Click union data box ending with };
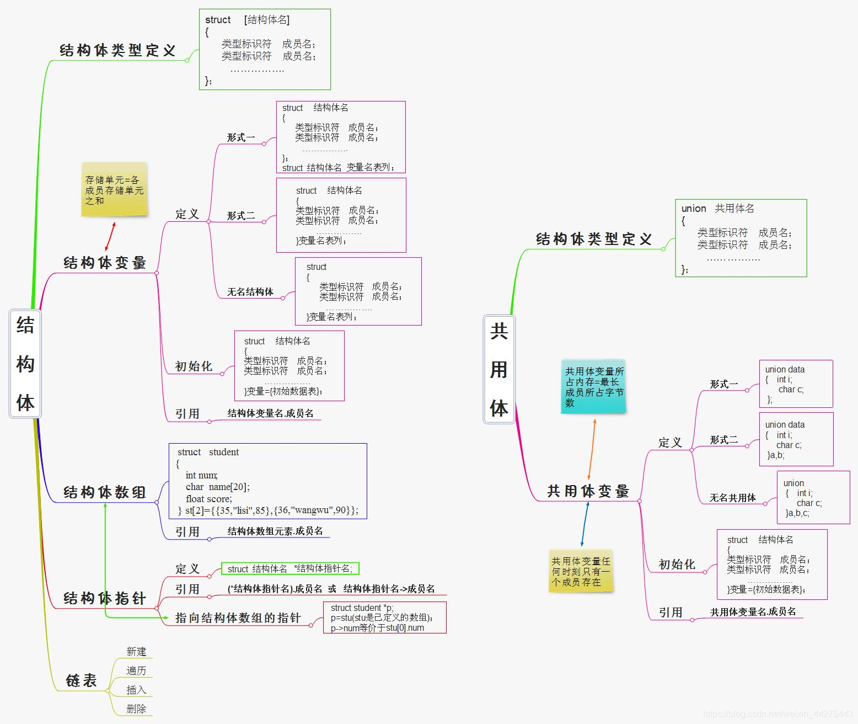The width and height of the screenshot is (858, 724). tap(796, 384)
